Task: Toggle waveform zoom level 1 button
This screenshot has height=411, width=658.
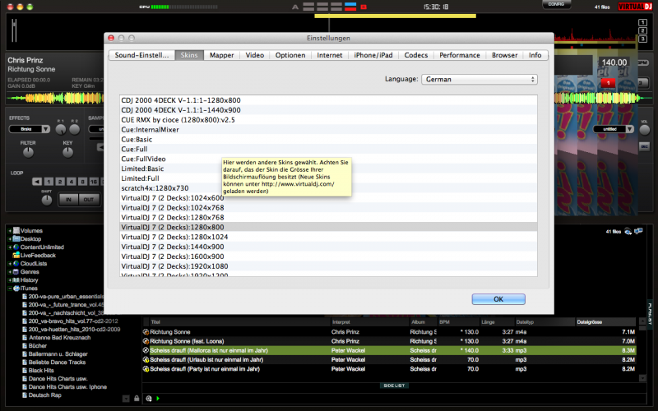Action: point(642,21)
